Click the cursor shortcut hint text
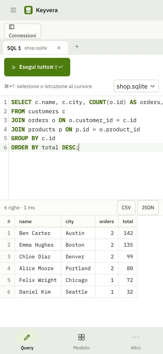163x354 pixels. (48, 86)
